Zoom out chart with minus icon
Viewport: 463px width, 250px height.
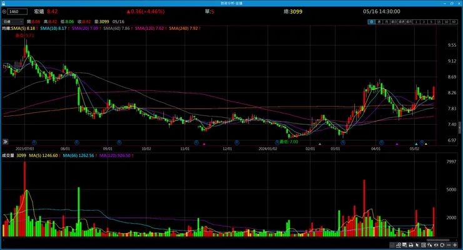(449, 245)
